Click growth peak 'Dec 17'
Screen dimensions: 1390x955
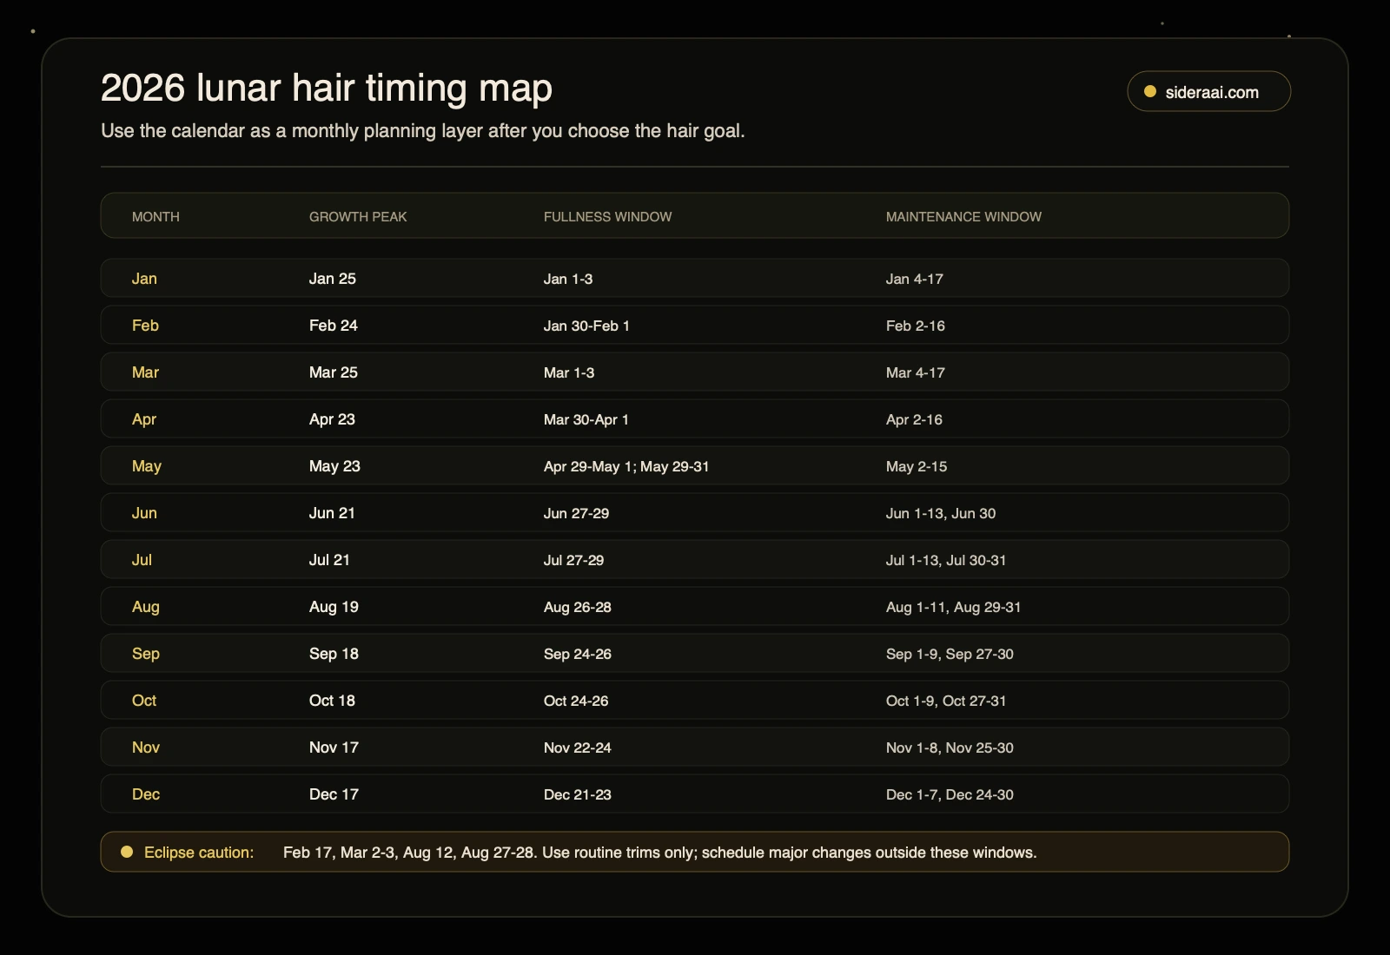tap(334, 794)
